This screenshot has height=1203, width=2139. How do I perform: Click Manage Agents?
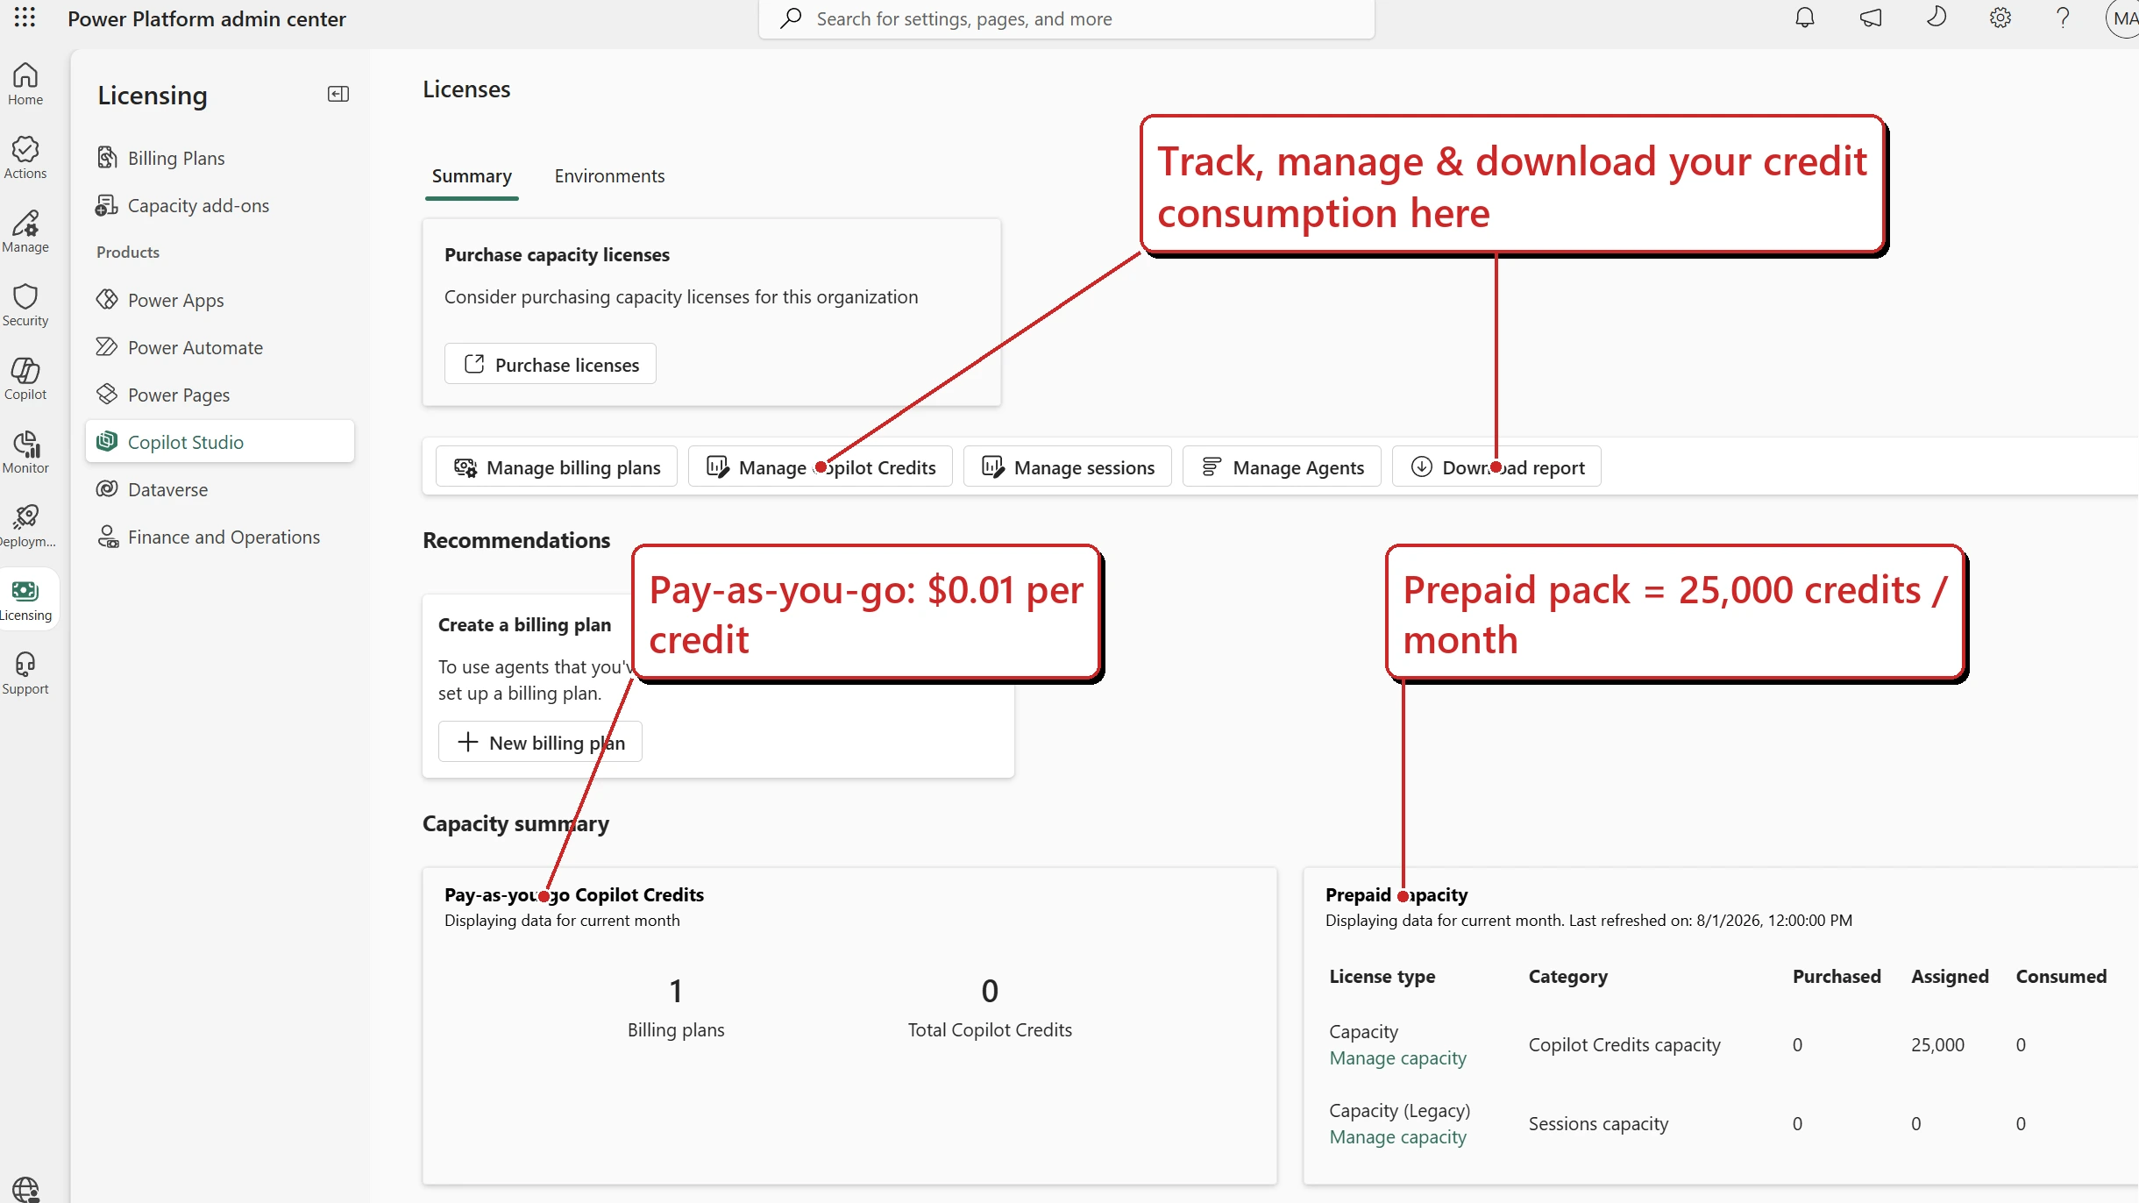coord(1282,466)
